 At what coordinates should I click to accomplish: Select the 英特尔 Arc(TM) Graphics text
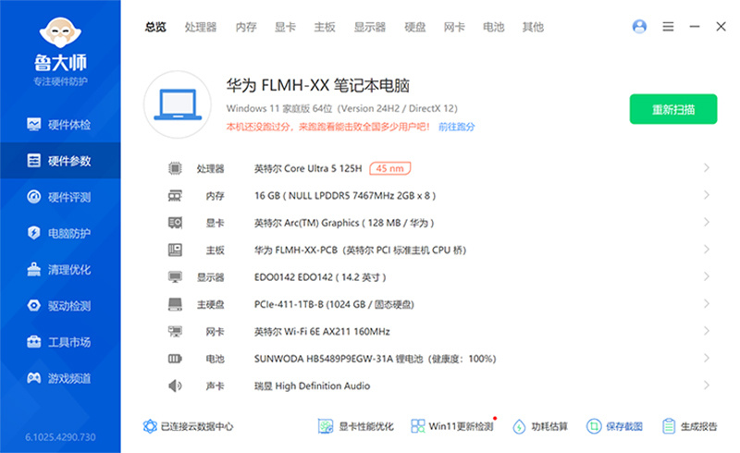click(344, 223)
